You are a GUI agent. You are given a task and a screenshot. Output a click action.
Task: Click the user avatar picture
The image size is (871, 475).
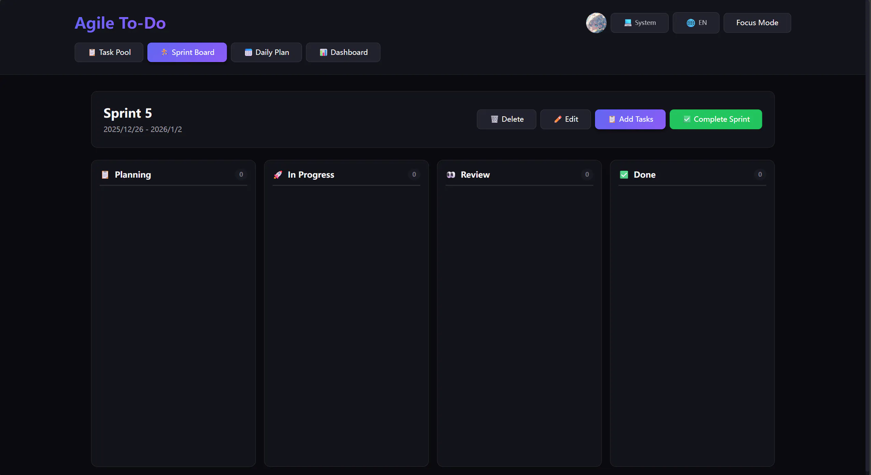pyautogui.click(x=596, y=23)
